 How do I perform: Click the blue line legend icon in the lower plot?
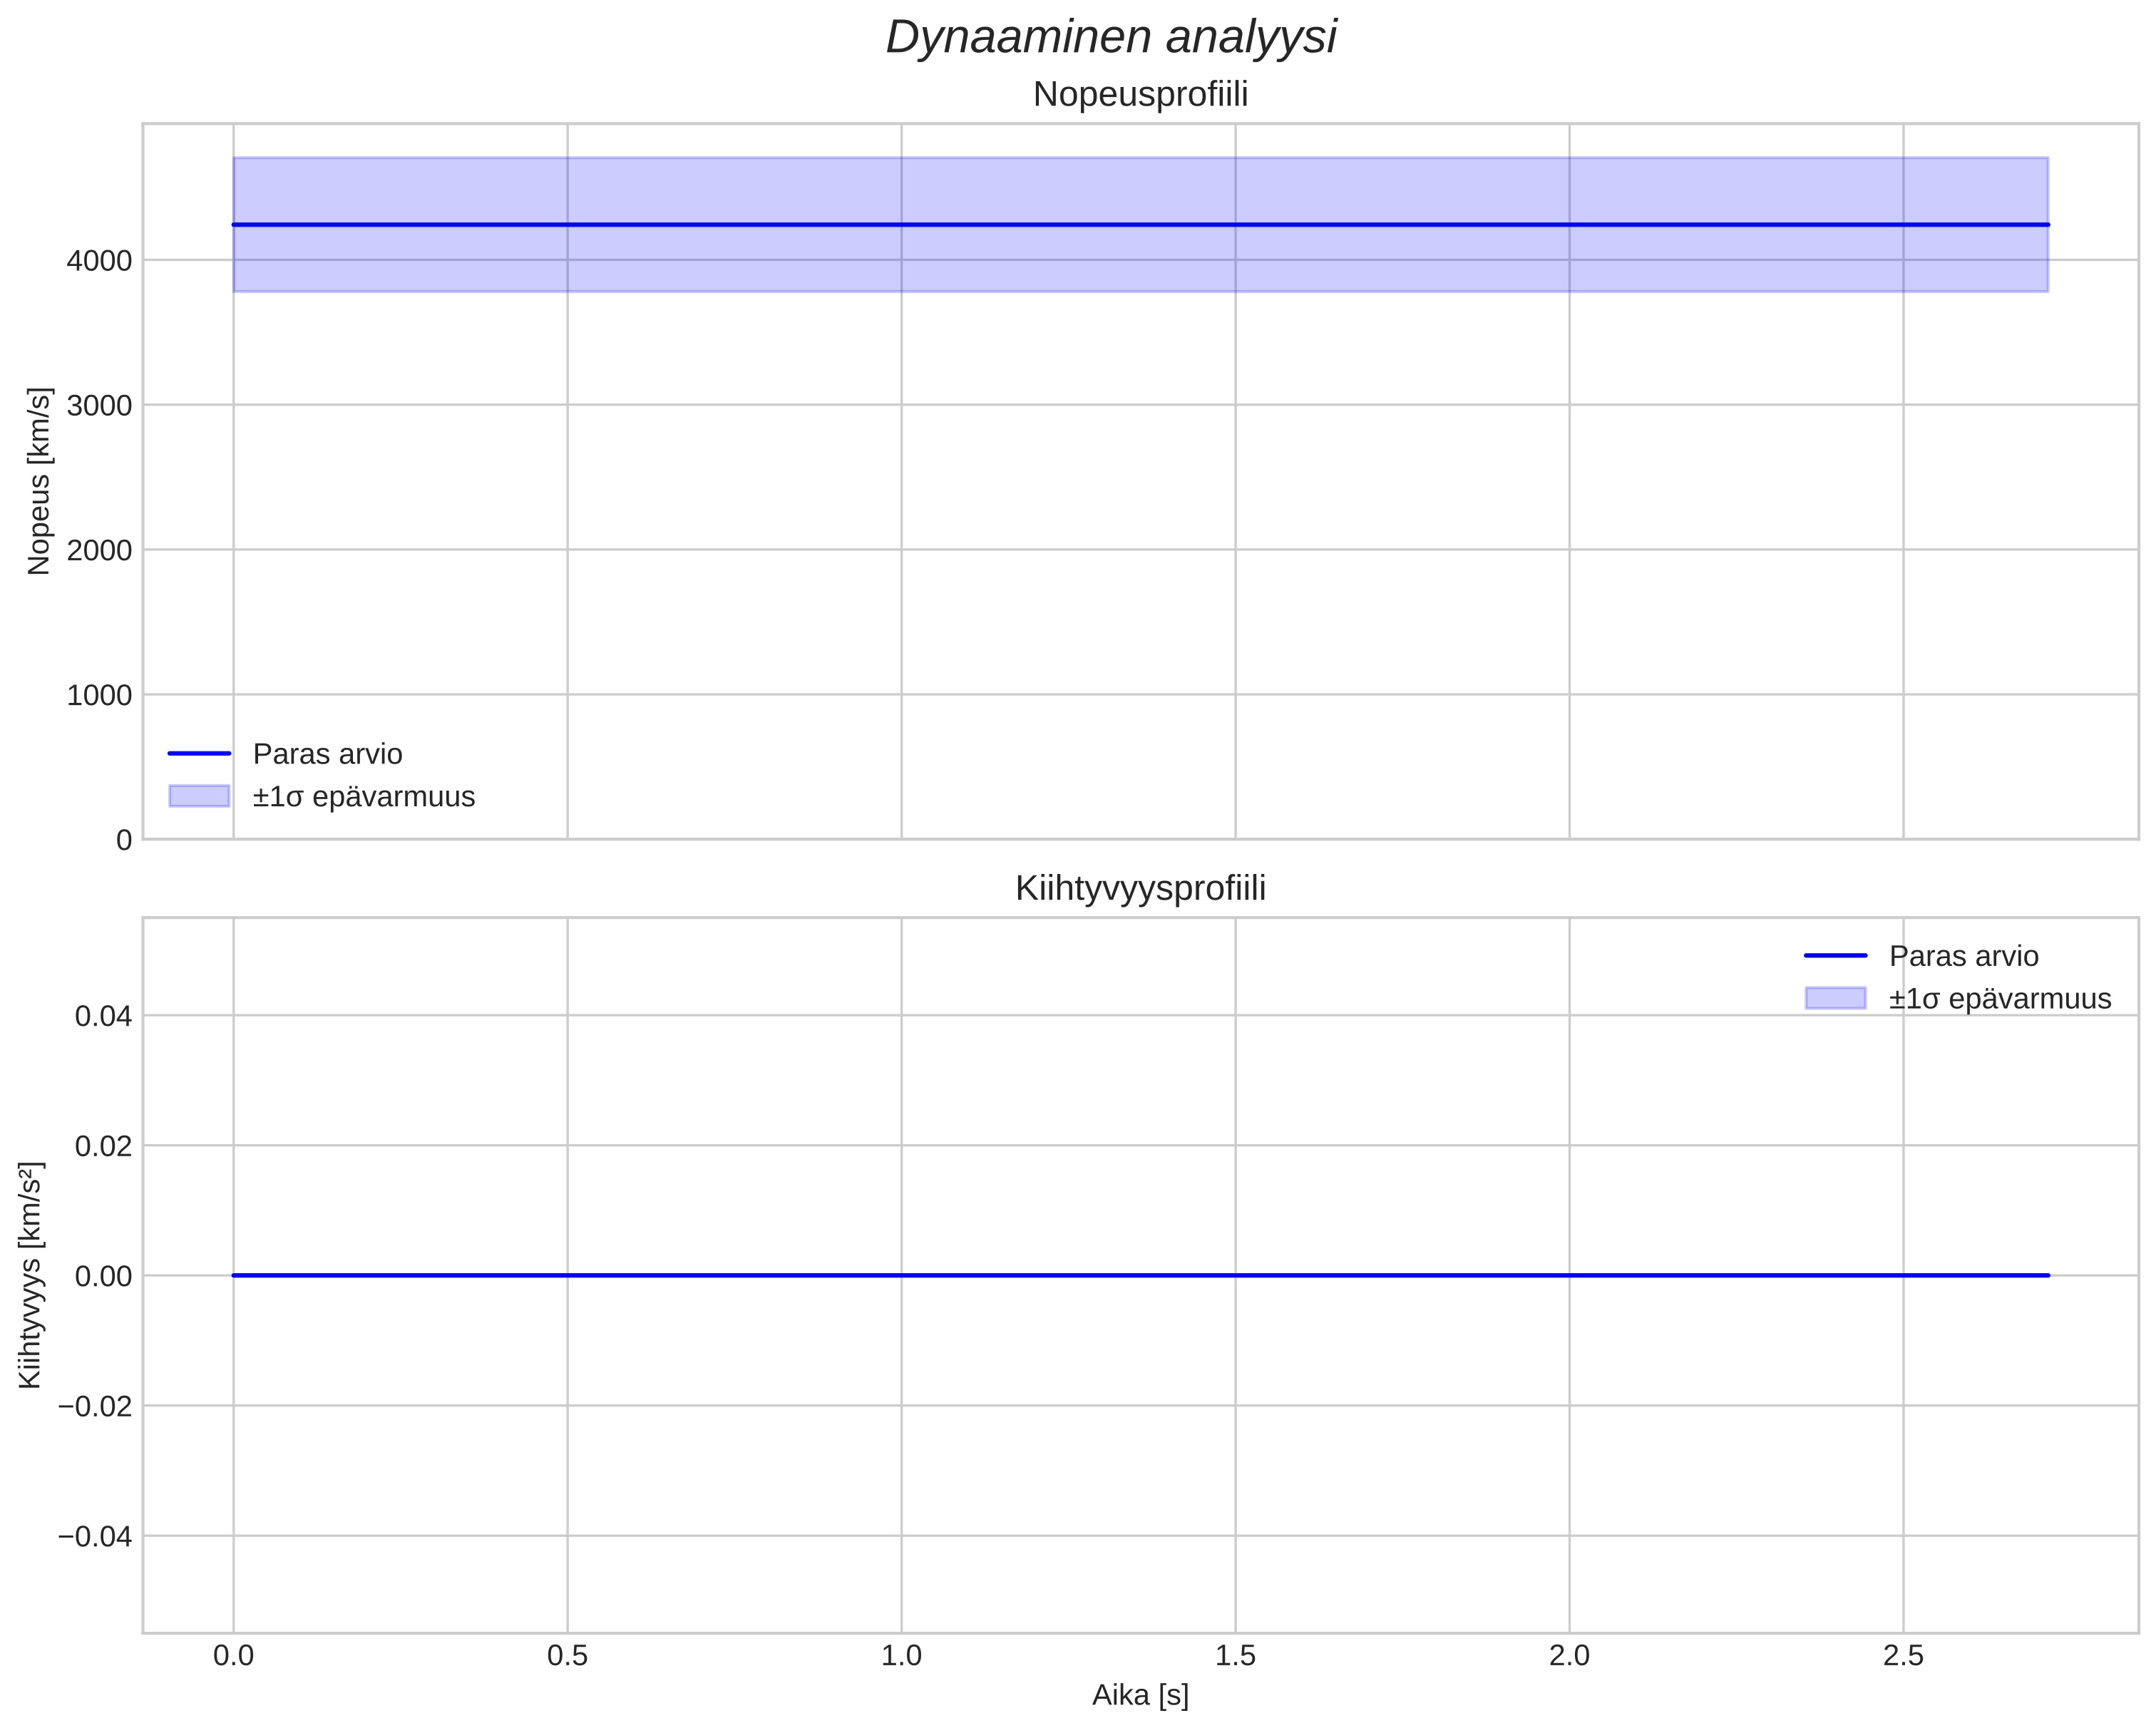1835,956
